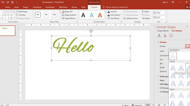Click the shape width field showing 8.41"

[x=160, y=17]
